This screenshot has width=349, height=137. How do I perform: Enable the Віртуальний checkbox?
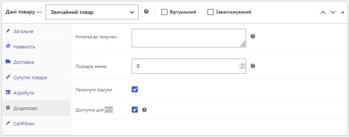tap(164, 12)
